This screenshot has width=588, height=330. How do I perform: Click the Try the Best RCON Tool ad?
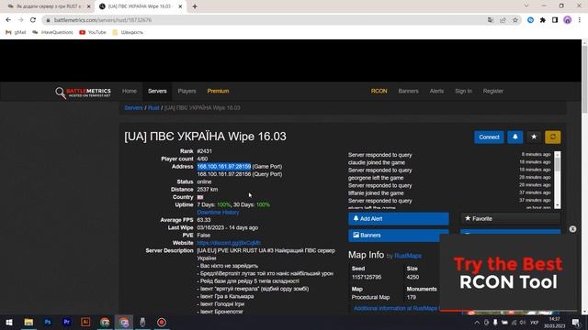pos(508,273)
